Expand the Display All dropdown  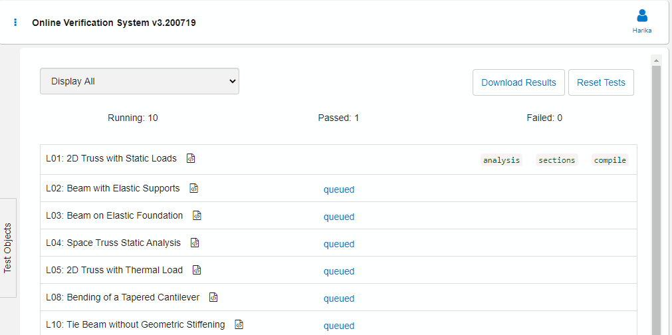point(140,81)
